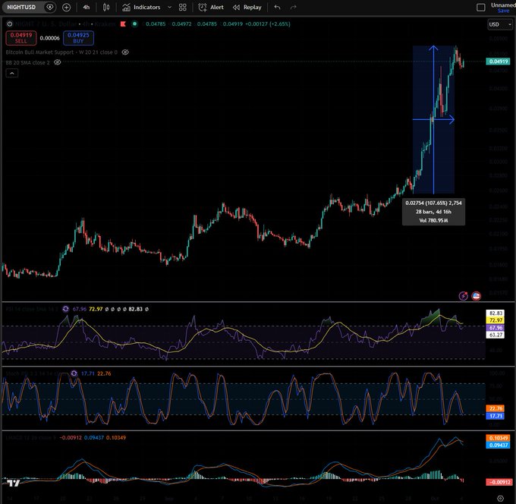Click the orange Stoch RSI label 22.76
The width and height of the screenshot is (516, 504).
tap(496, 408)
